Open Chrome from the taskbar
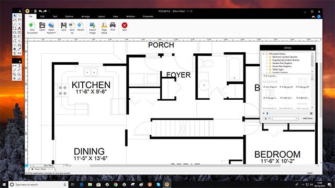Viewport: 335px width, 188px height. pyautogui.click(x=116, y=184)
